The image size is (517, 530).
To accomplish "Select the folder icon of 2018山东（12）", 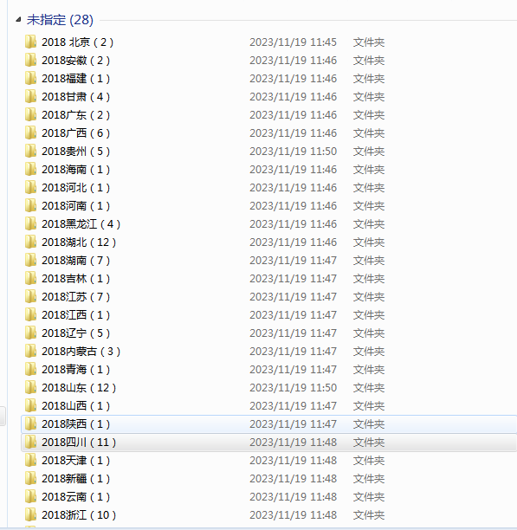I will (x=31, y=388).
